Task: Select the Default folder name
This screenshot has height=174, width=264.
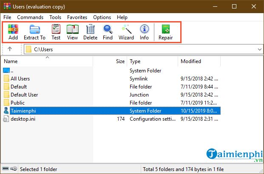Action: pyautogui.click(x=19, y=86)
